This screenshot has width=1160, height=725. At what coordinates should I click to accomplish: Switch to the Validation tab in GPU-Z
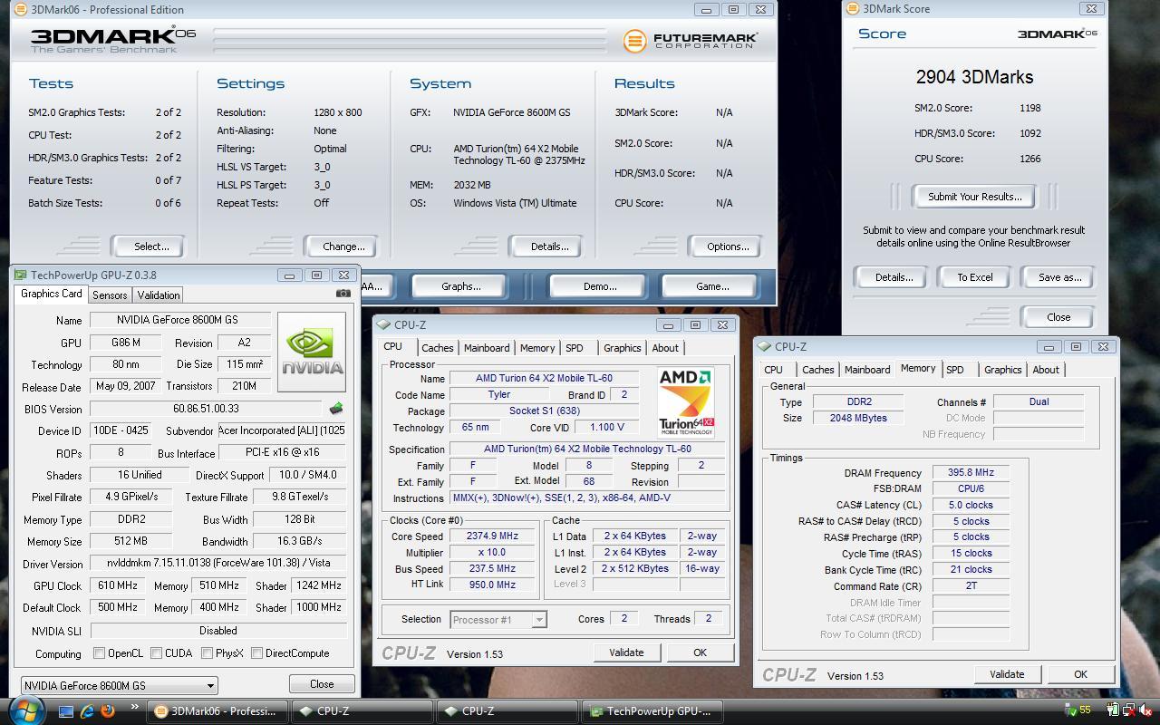click(x=159, y=295)
